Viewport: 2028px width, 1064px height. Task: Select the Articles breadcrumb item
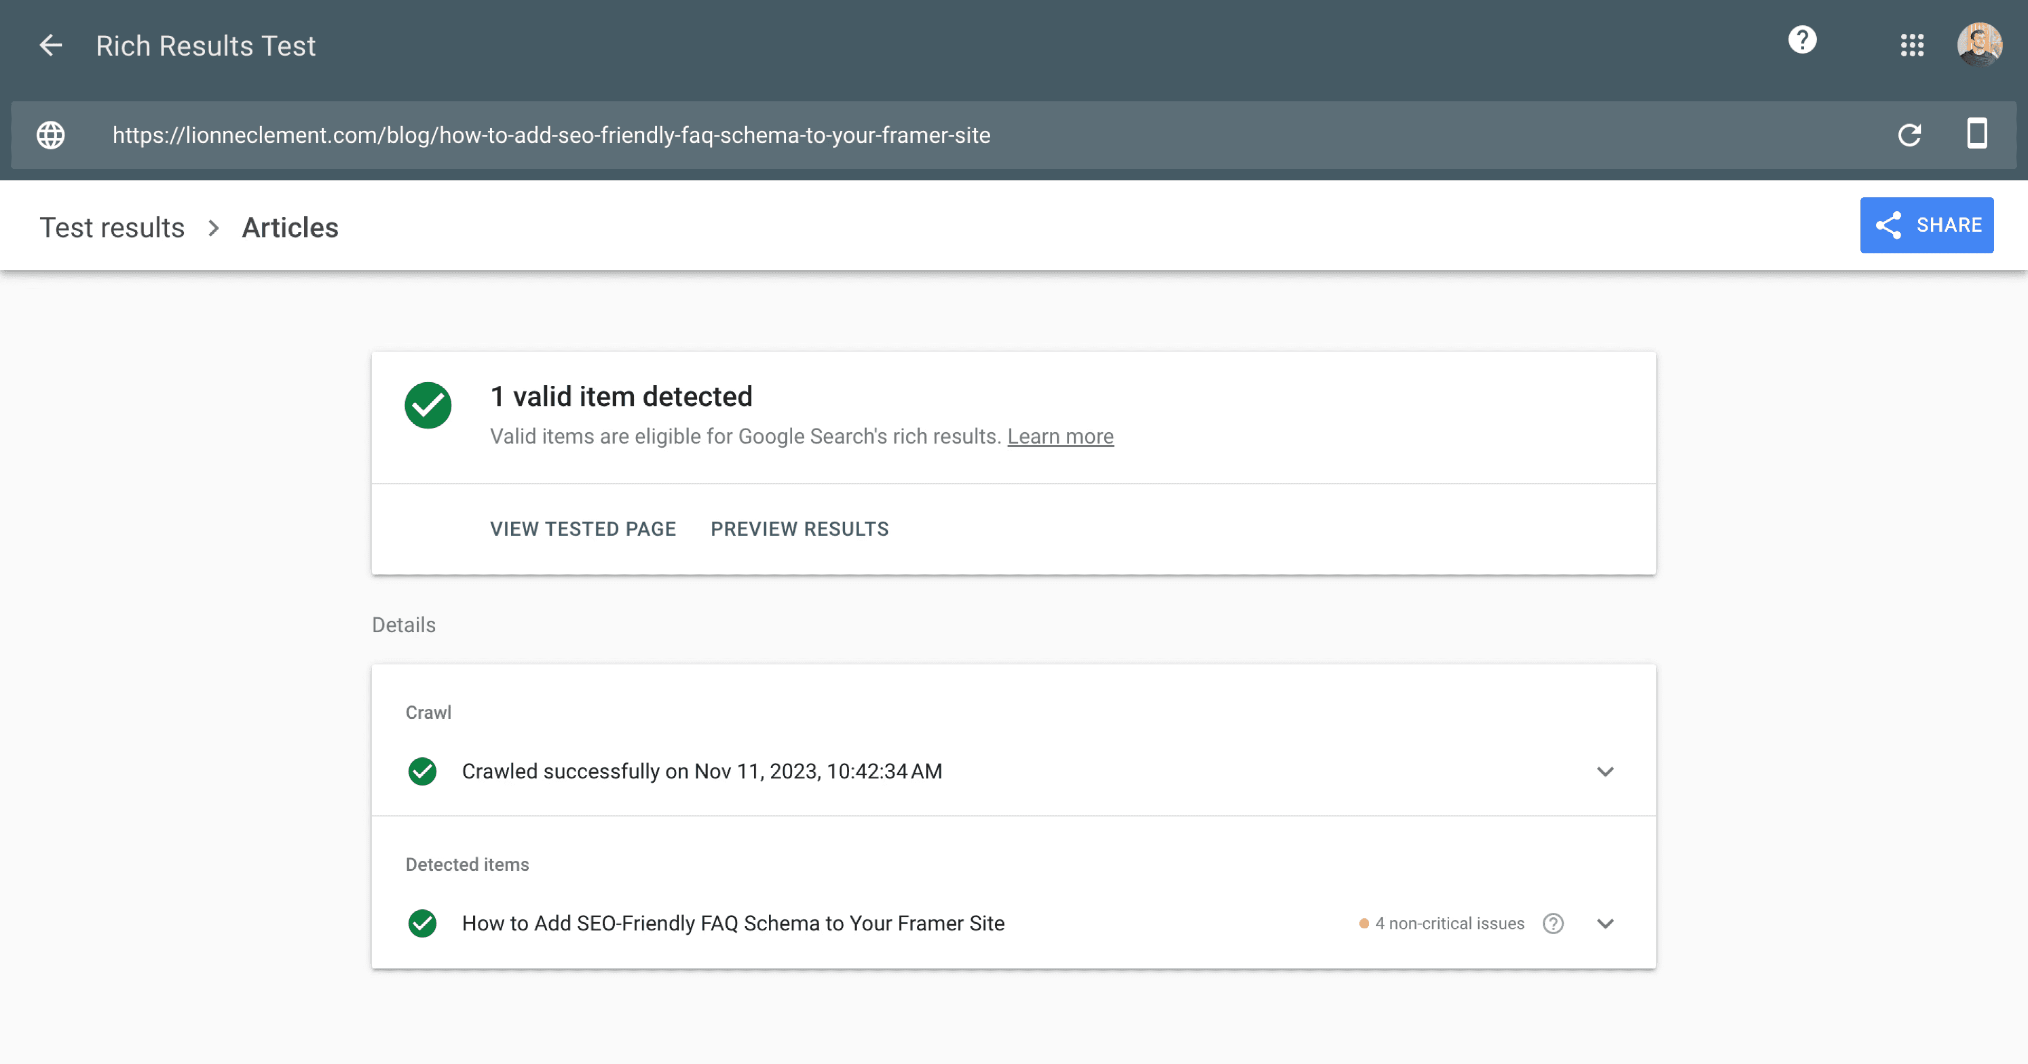point(290,226)
